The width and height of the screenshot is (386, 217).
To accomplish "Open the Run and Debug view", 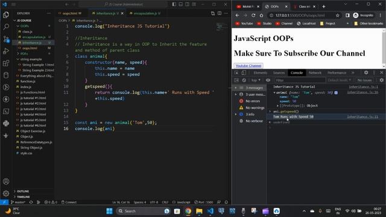I will pyautogui.click(x=6, y=51).
